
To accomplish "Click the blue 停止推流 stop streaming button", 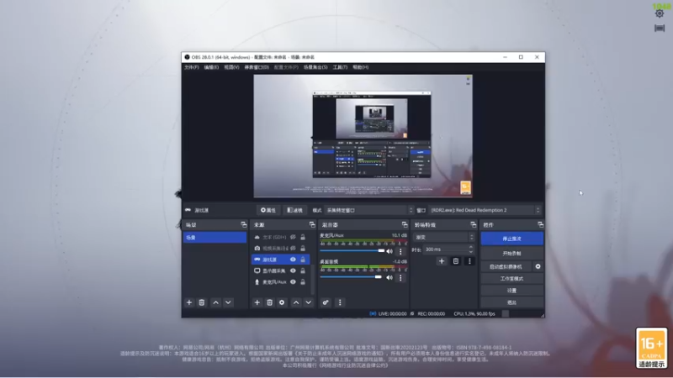I will [x=512, y=239].
